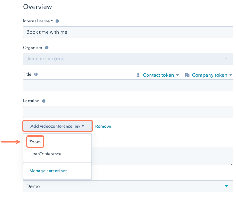This screenshot has height=198, width=236.
Task: Click the description text area
Action: pyautogui.click(x=162, y=155)
